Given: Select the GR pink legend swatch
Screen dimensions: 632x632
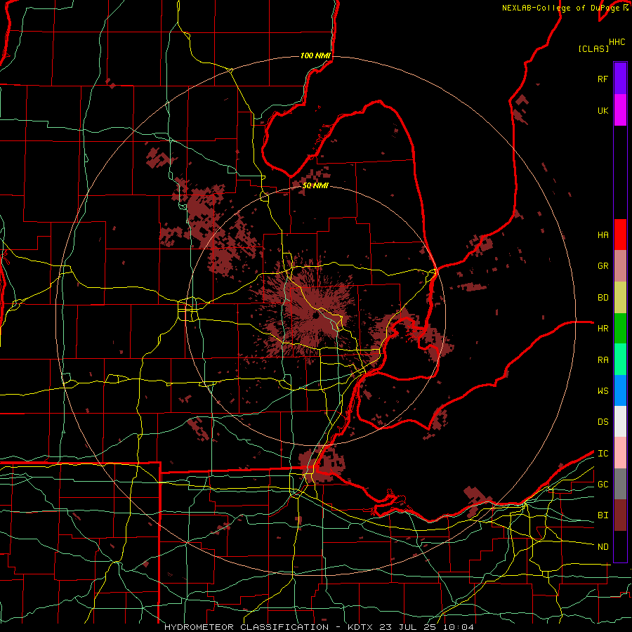Looking at the screenshot, I should pyautogui.click(x=620, y=265).
